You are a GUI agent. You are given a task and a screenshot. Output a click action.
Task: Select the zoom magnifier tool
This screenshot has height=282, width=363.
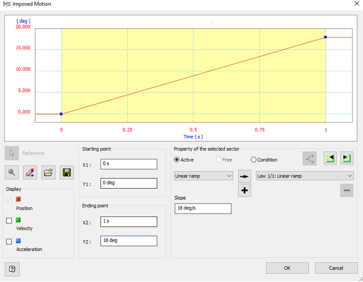click(x=12, y=172)
